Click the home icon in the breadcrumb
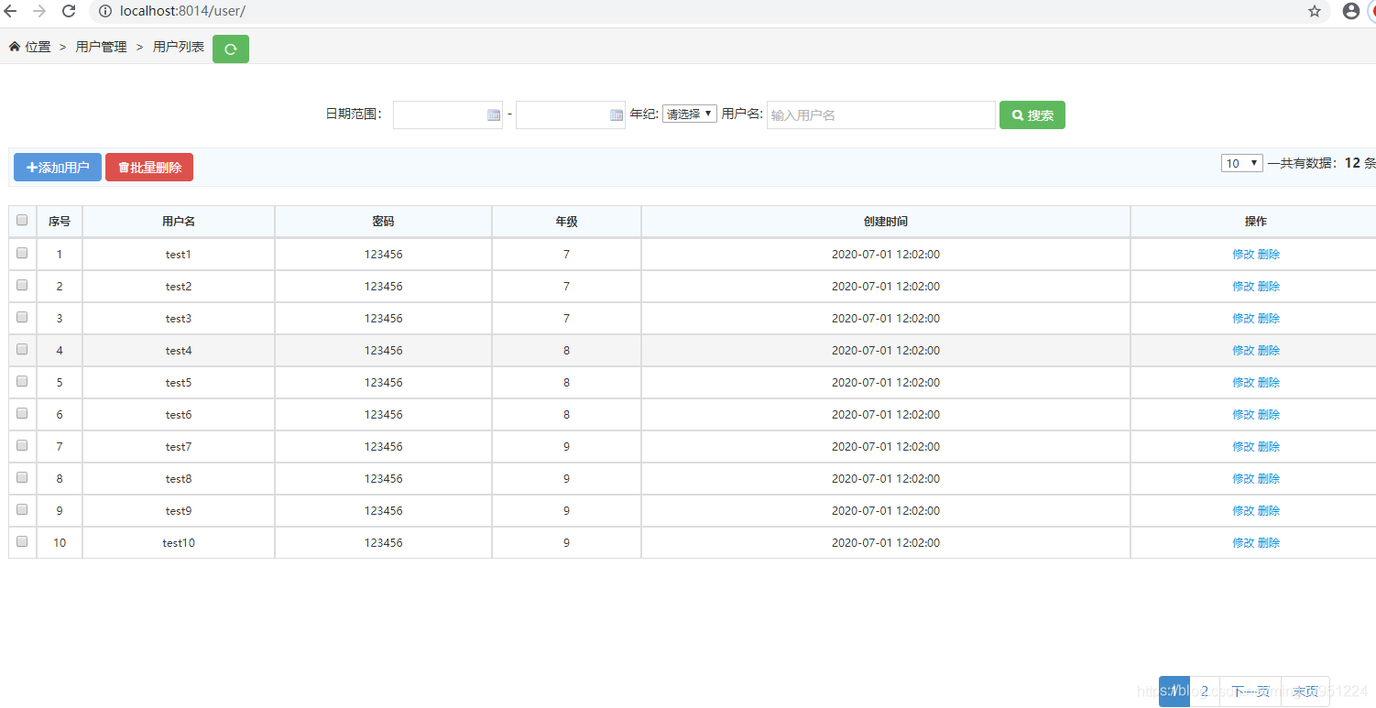The image size is (1376, 708). [15, 47]
